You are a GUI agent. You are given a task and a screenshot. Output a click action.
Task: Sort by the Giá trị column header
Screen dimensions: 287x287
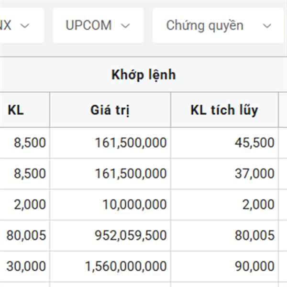click(x=110, y=110)
